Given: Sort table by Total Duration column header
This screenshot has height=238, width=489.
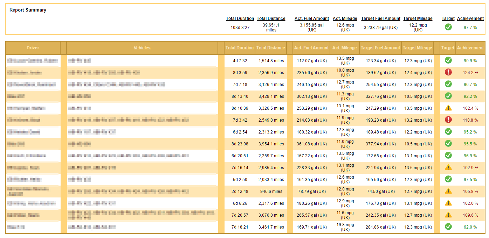Looking at the screenshot, I should (x=240, y=48).
